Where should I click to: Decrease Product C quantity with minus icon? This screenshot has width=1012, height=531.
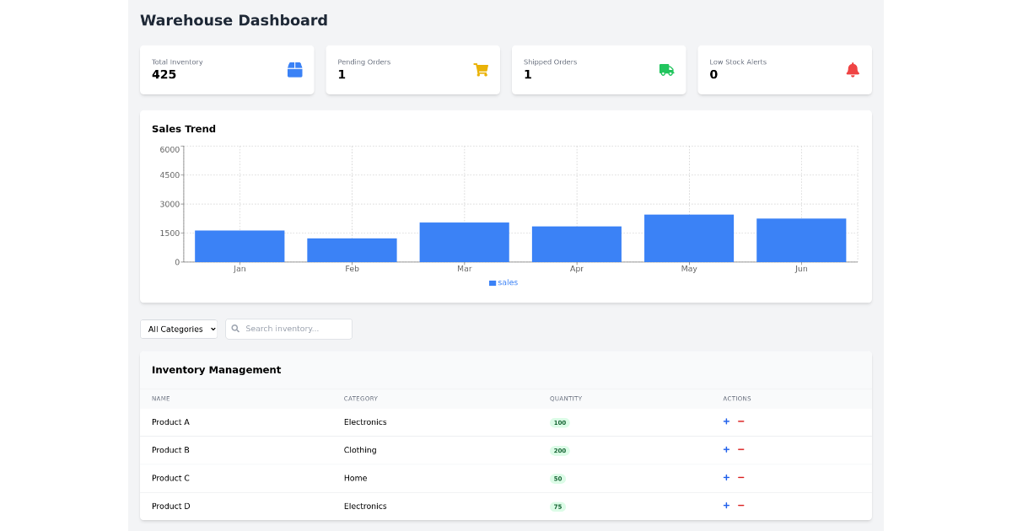741,477
